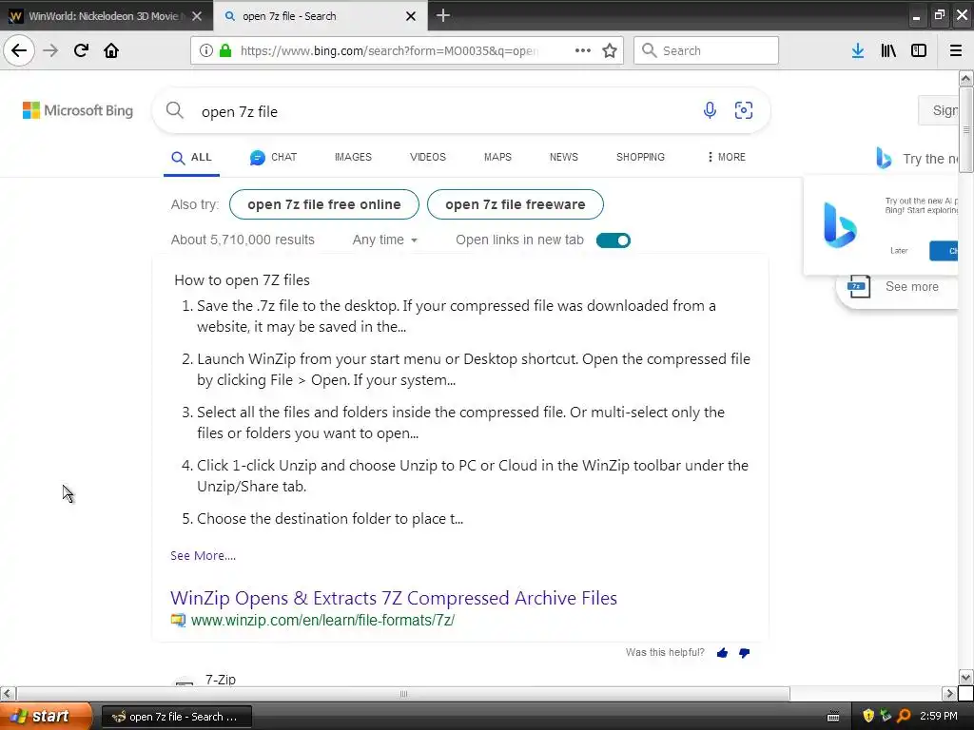Click the Microsoft Bing logo
Screen dimensions: 974x730
pyautogui.click(x=78, y=110)
